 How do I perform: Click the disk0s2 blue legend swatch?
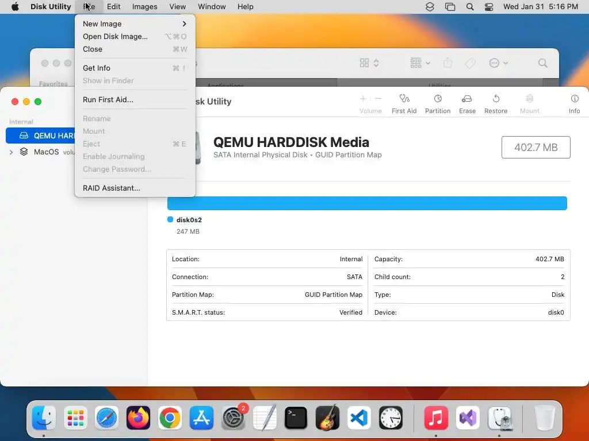click(x=170, y=219)
